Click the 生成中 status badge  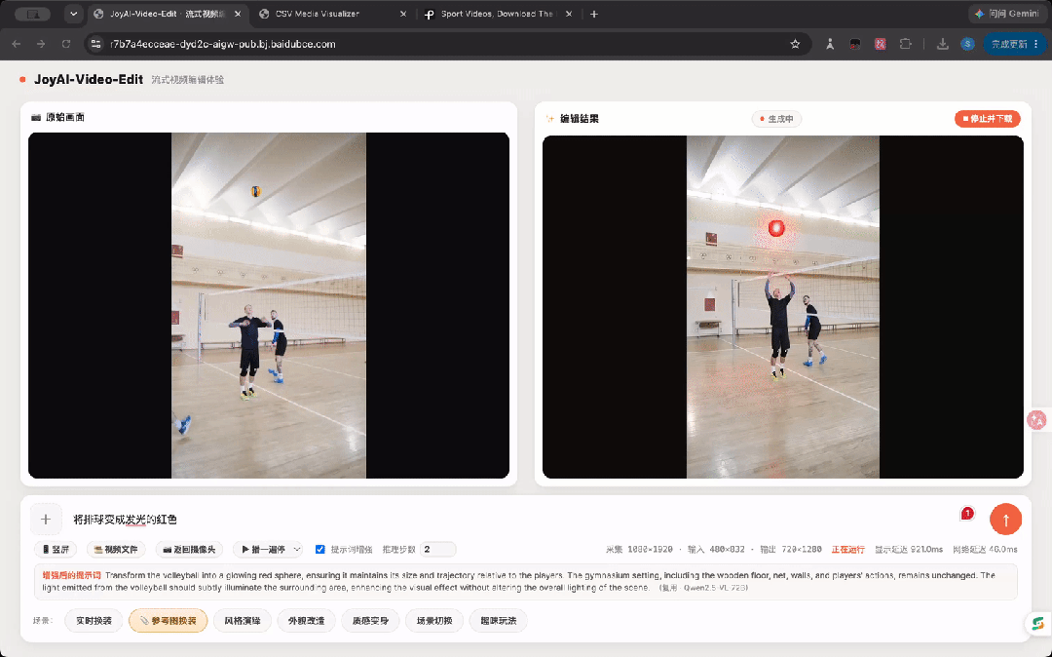pyautogui.click(x=776, y=119)
